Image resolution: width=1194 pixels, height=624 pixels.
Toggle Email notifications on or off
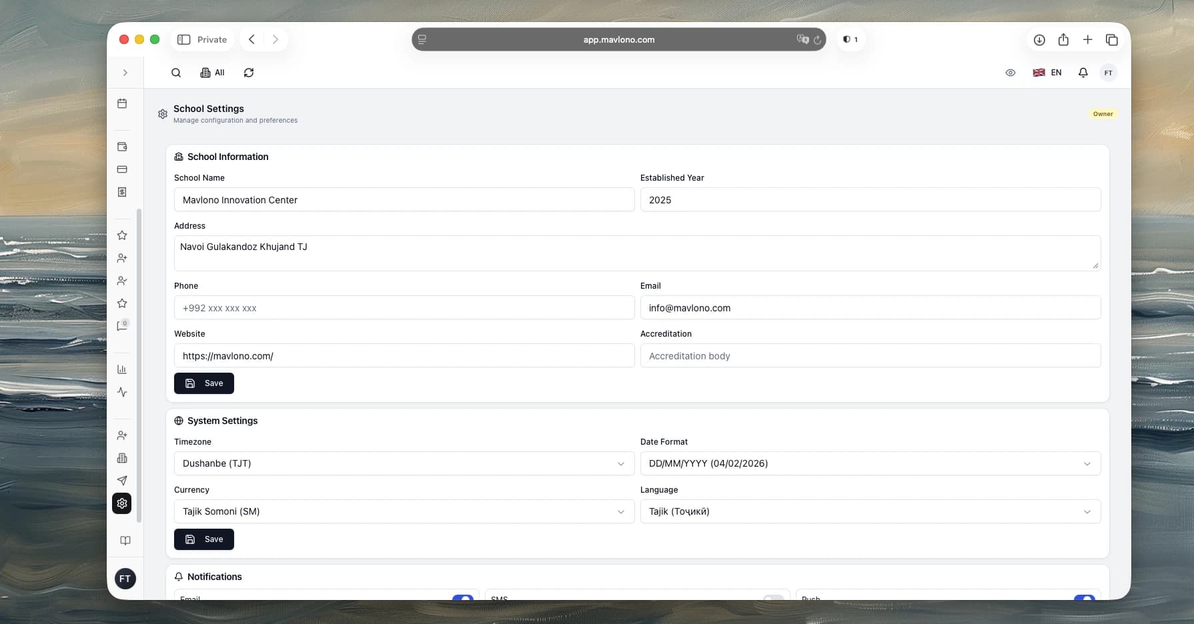click(463, 599)
